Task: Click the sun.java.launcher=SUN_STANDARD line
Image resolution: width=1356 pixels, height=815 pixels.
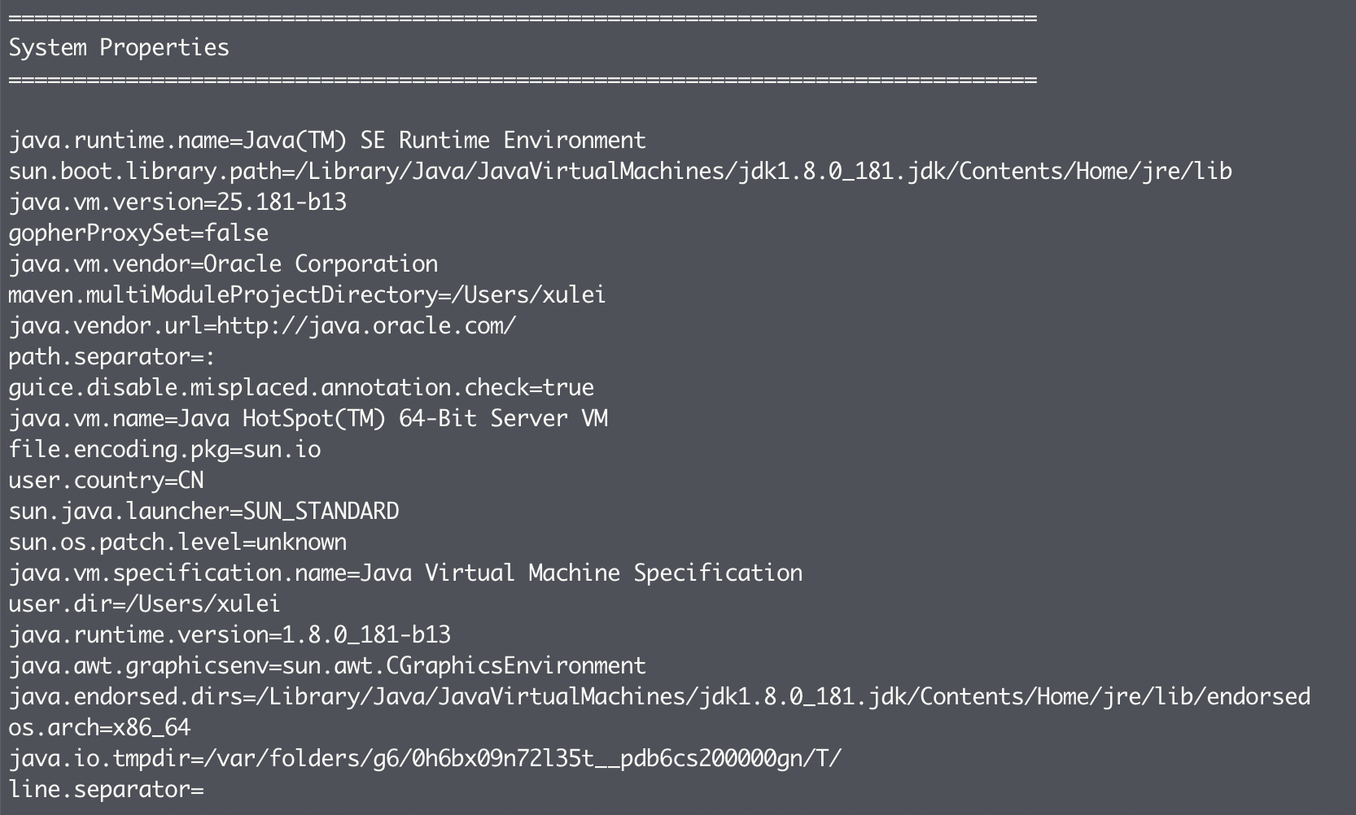Action: tap(203, 512)
